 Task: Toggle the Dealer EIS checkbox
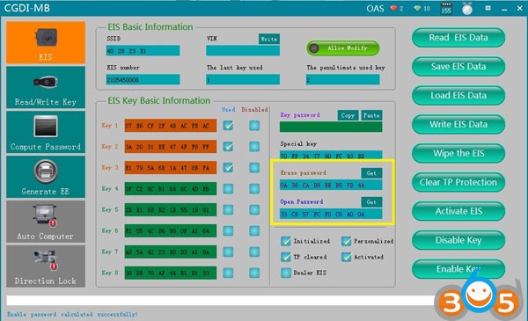[286, 273]
